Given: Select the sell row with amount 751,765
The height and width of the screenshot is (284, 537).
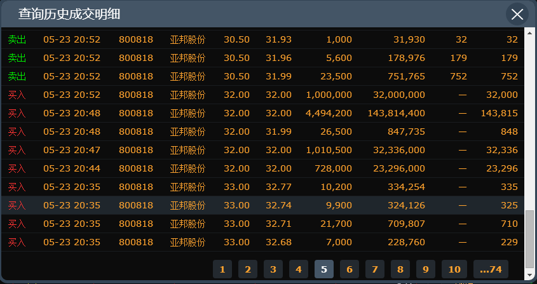Looking at the screenshot, I should (x=262, y=76).
